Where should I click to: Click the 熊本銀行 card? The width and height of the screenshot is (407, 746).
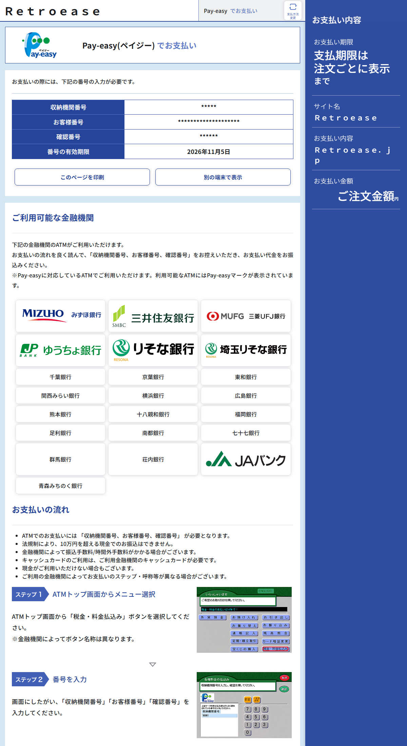pyautogui.click(x=60, y=414)
